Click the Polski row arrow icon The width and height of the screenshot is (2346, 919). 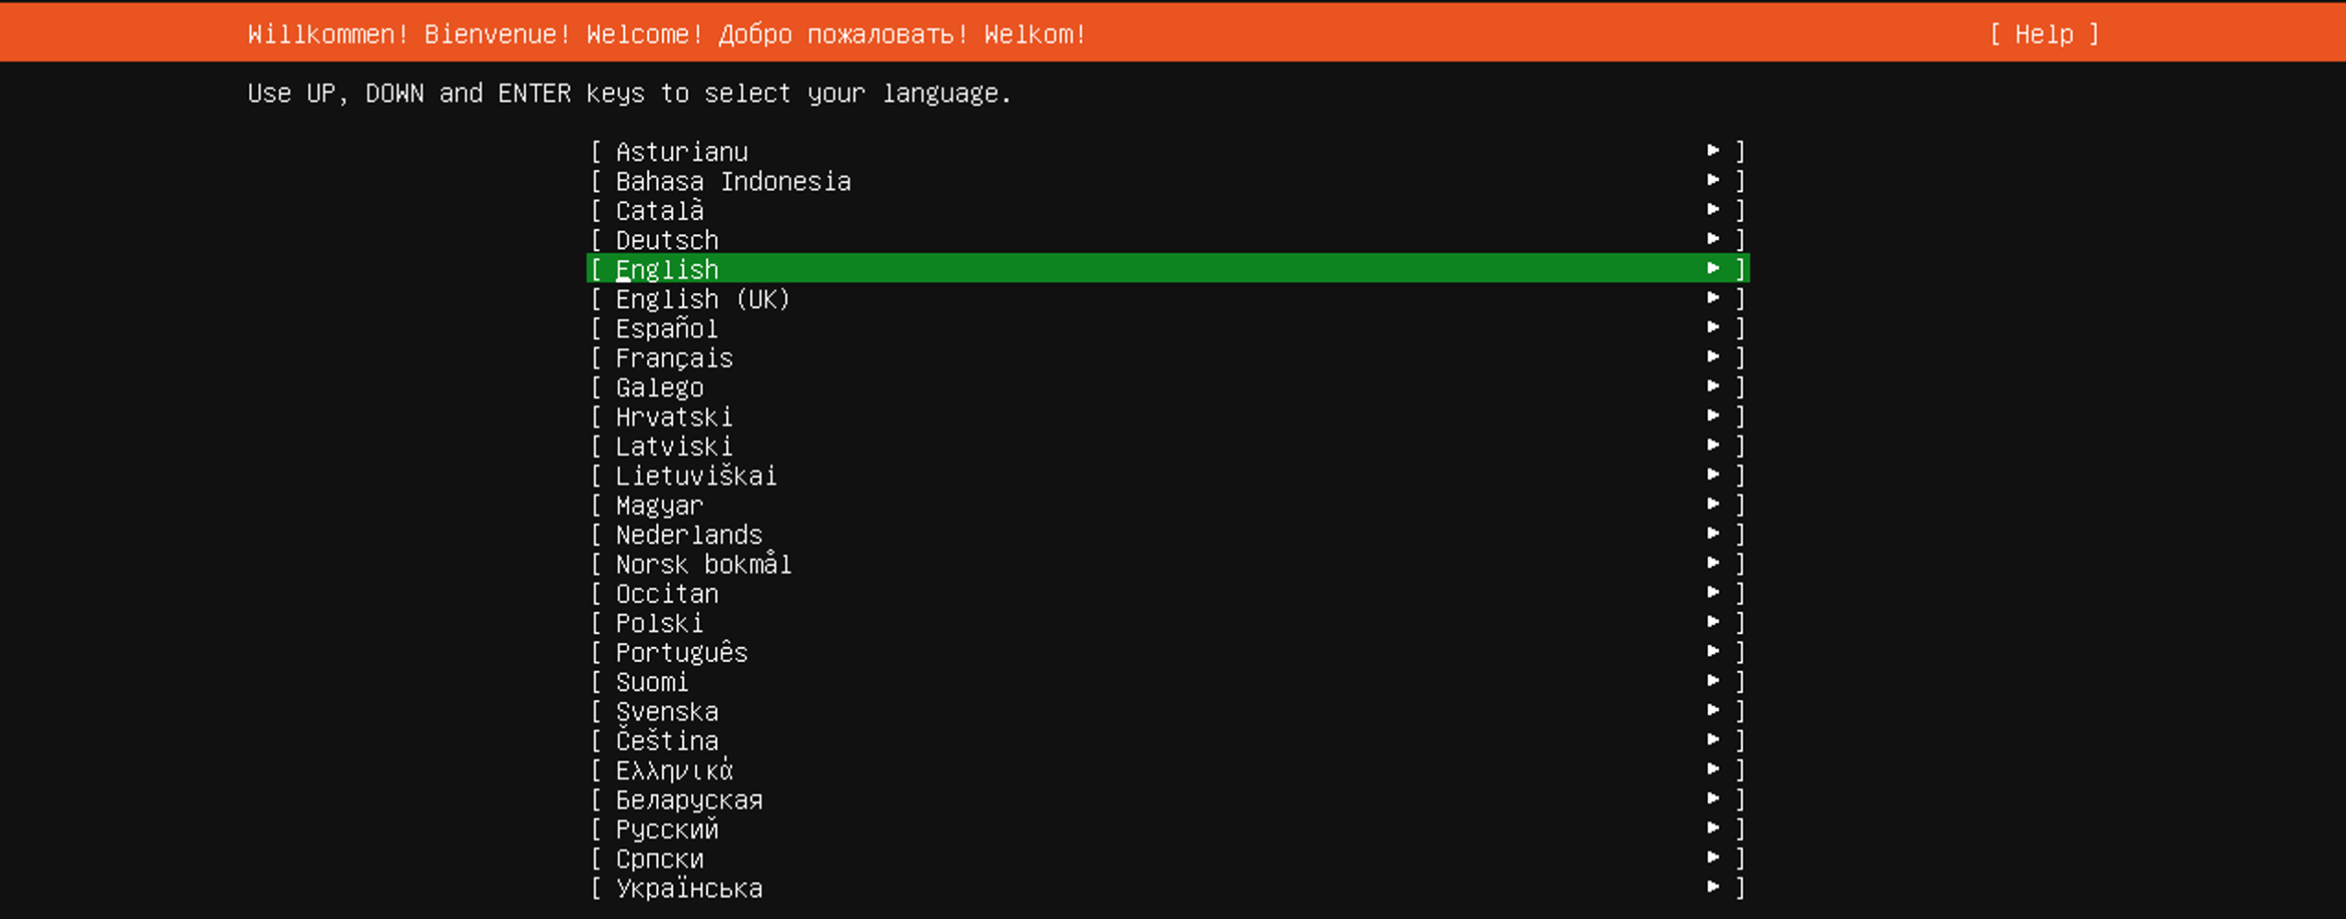tap(1713, 621)
